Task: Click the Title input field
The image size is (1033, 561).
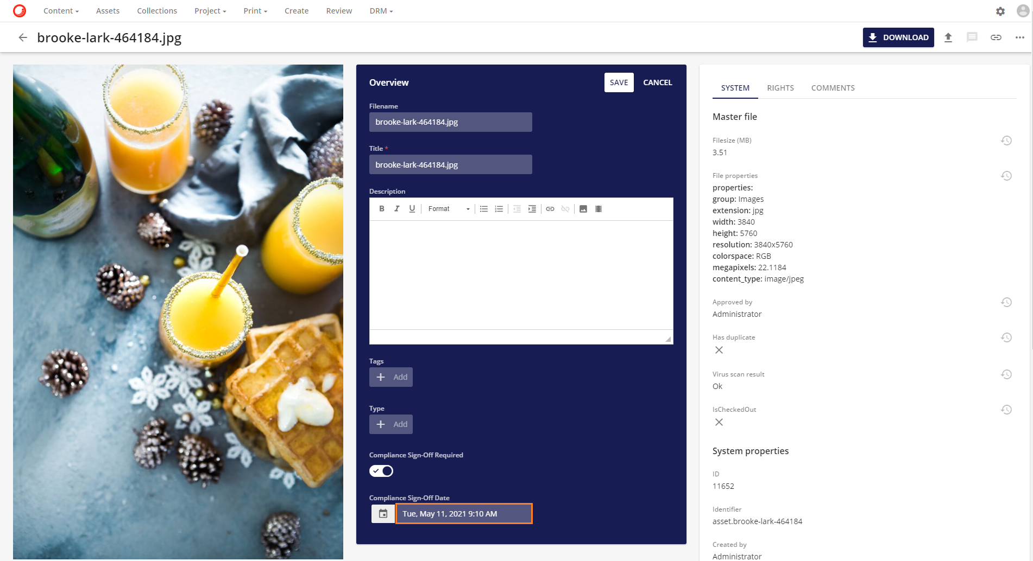Action: pos(451,164)
